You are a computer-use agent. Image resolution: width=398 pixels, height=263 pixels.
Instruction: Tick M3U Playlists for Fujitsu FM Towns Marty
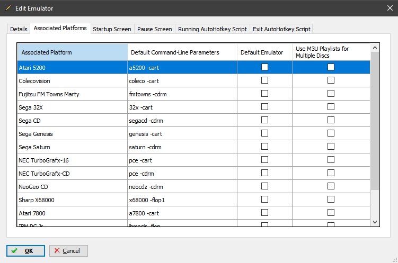[x=331, y=94]
